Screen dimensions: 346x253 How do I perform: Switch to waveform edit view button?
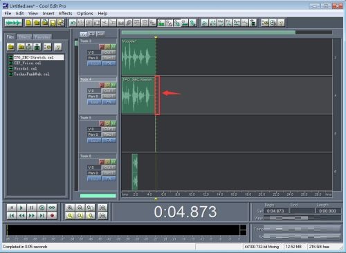click(14, 23)
